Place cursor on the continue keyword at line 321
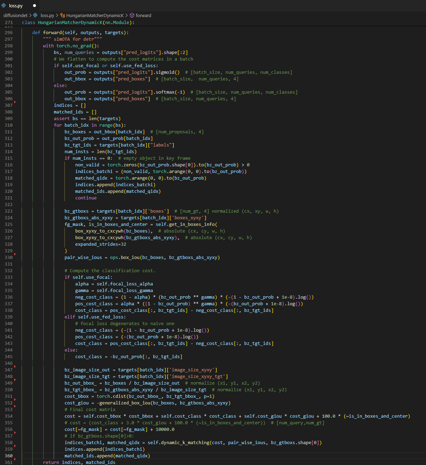This screenshot has height=465, width=426. (x=86, y=198)
